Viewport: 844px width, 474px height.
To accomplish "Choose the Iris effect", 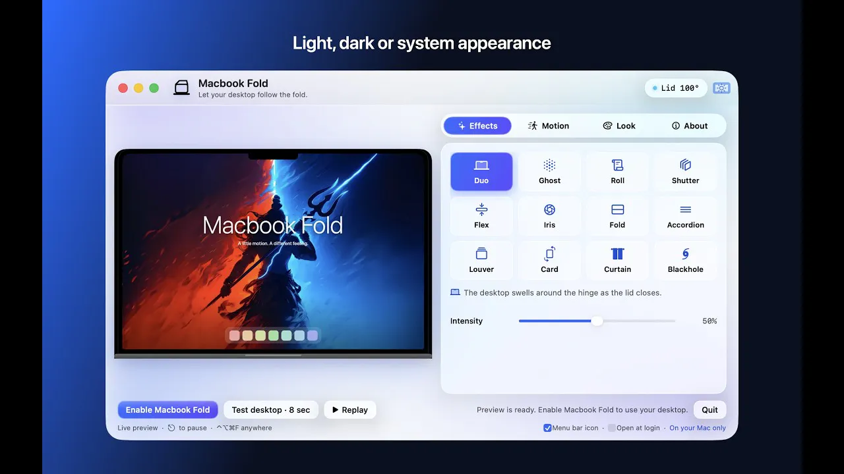I will tap(549, 216).
